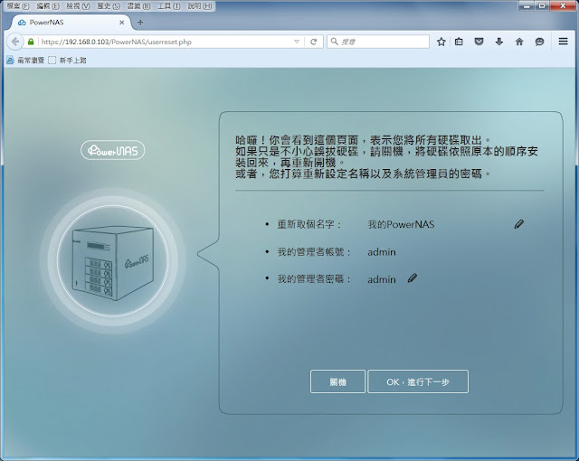Open the 編輯 (E) menu

pos(48,6)
